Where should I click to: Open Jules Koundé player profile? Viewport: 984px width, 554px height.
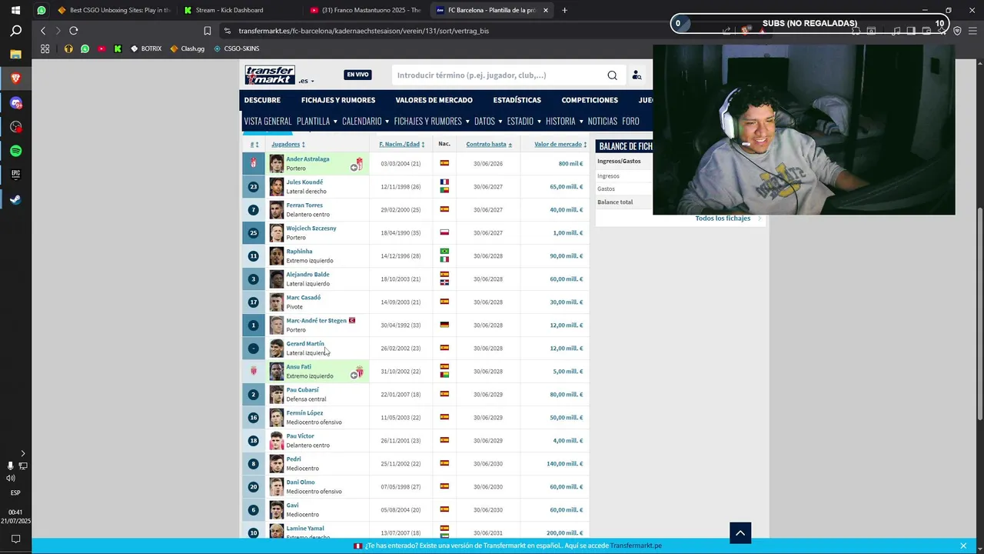[304, 182]
